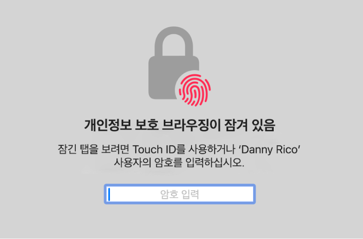Click 잠겨 있음 at heading end
363x239 pixels.
tap(250, 125)
